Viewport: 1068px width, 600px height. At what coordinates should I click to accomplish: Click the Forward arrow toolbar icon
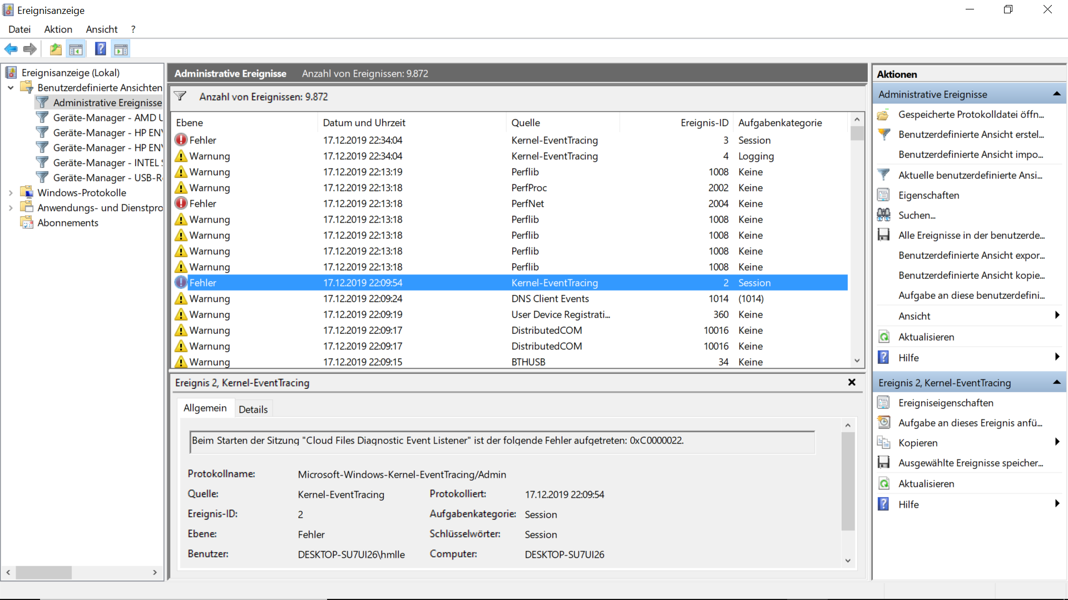click(x=30, y=49)
